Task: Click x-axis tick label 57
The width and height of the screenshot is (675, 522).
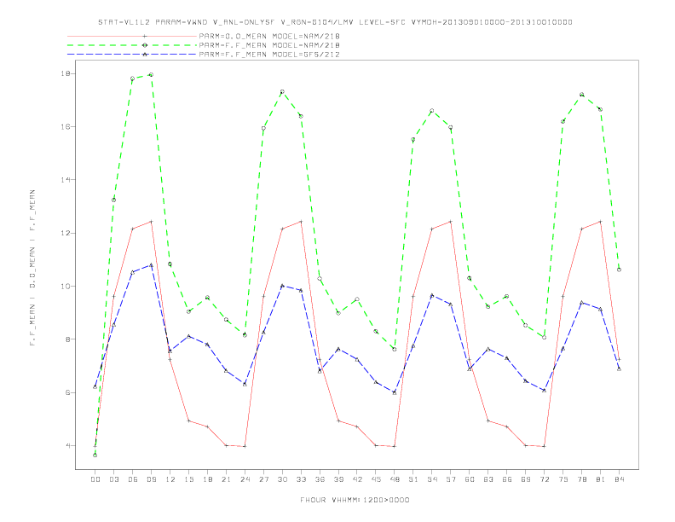Action: coord(451,479)
